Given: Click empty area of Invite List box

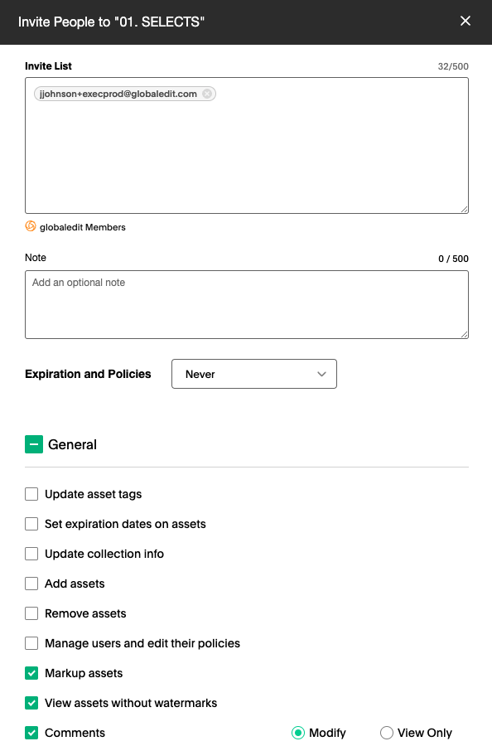Looking at the screenshot, I should tap(247, 157).
